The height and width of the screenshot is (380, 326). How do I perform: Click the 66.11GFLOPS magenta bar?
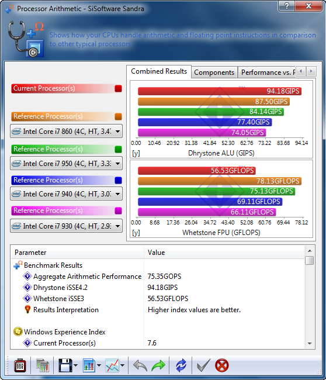pyautogui.click(x=207, y=212)
